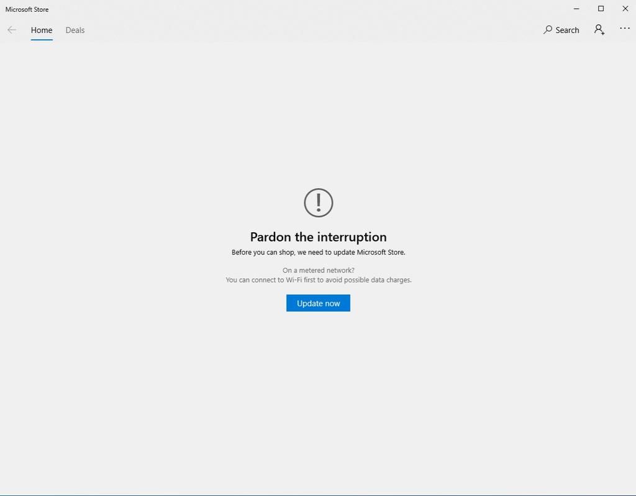Click the Pardon the interruption heading
Screen dimensions: 636x496
[x=318, y=237]
